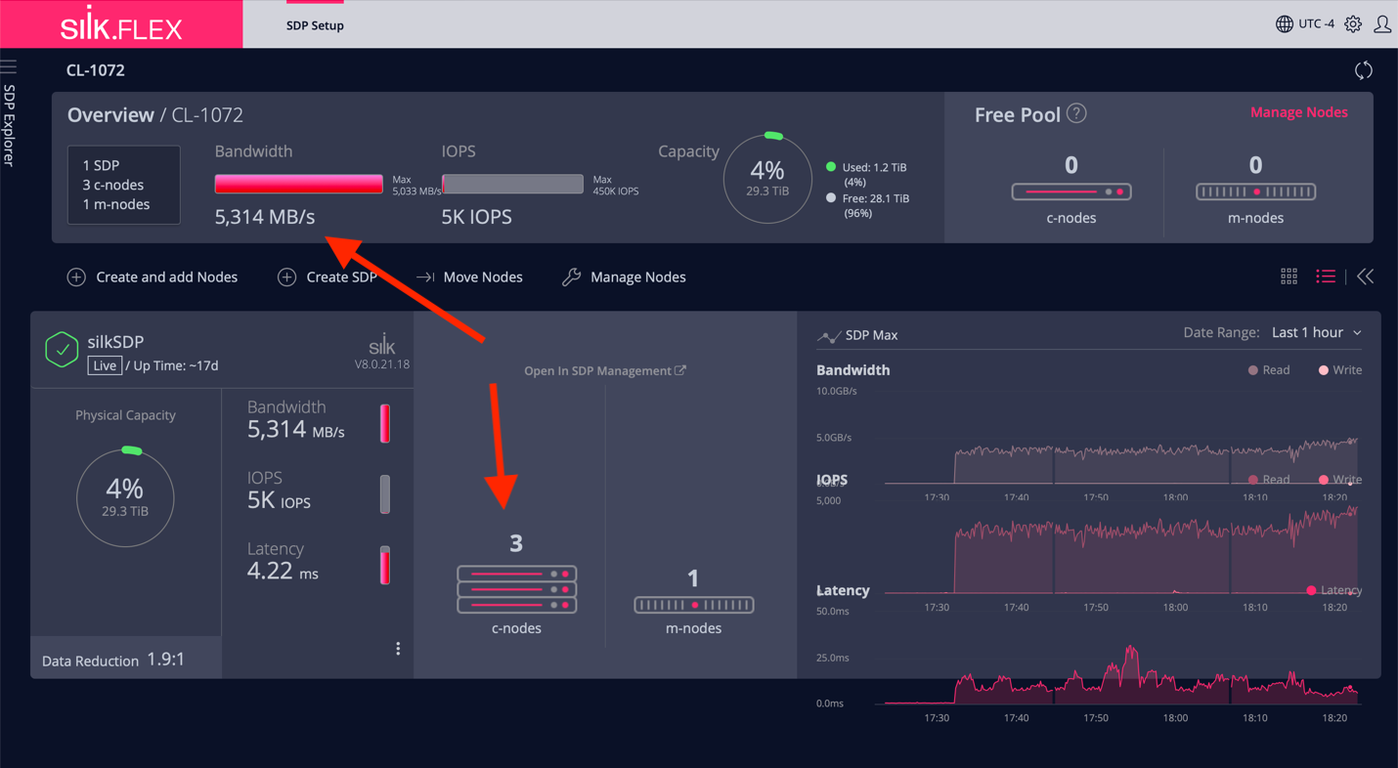Toggle Bandwidth Write legend
This screenshot has height=768, width=1398.
pos(1339,370)
